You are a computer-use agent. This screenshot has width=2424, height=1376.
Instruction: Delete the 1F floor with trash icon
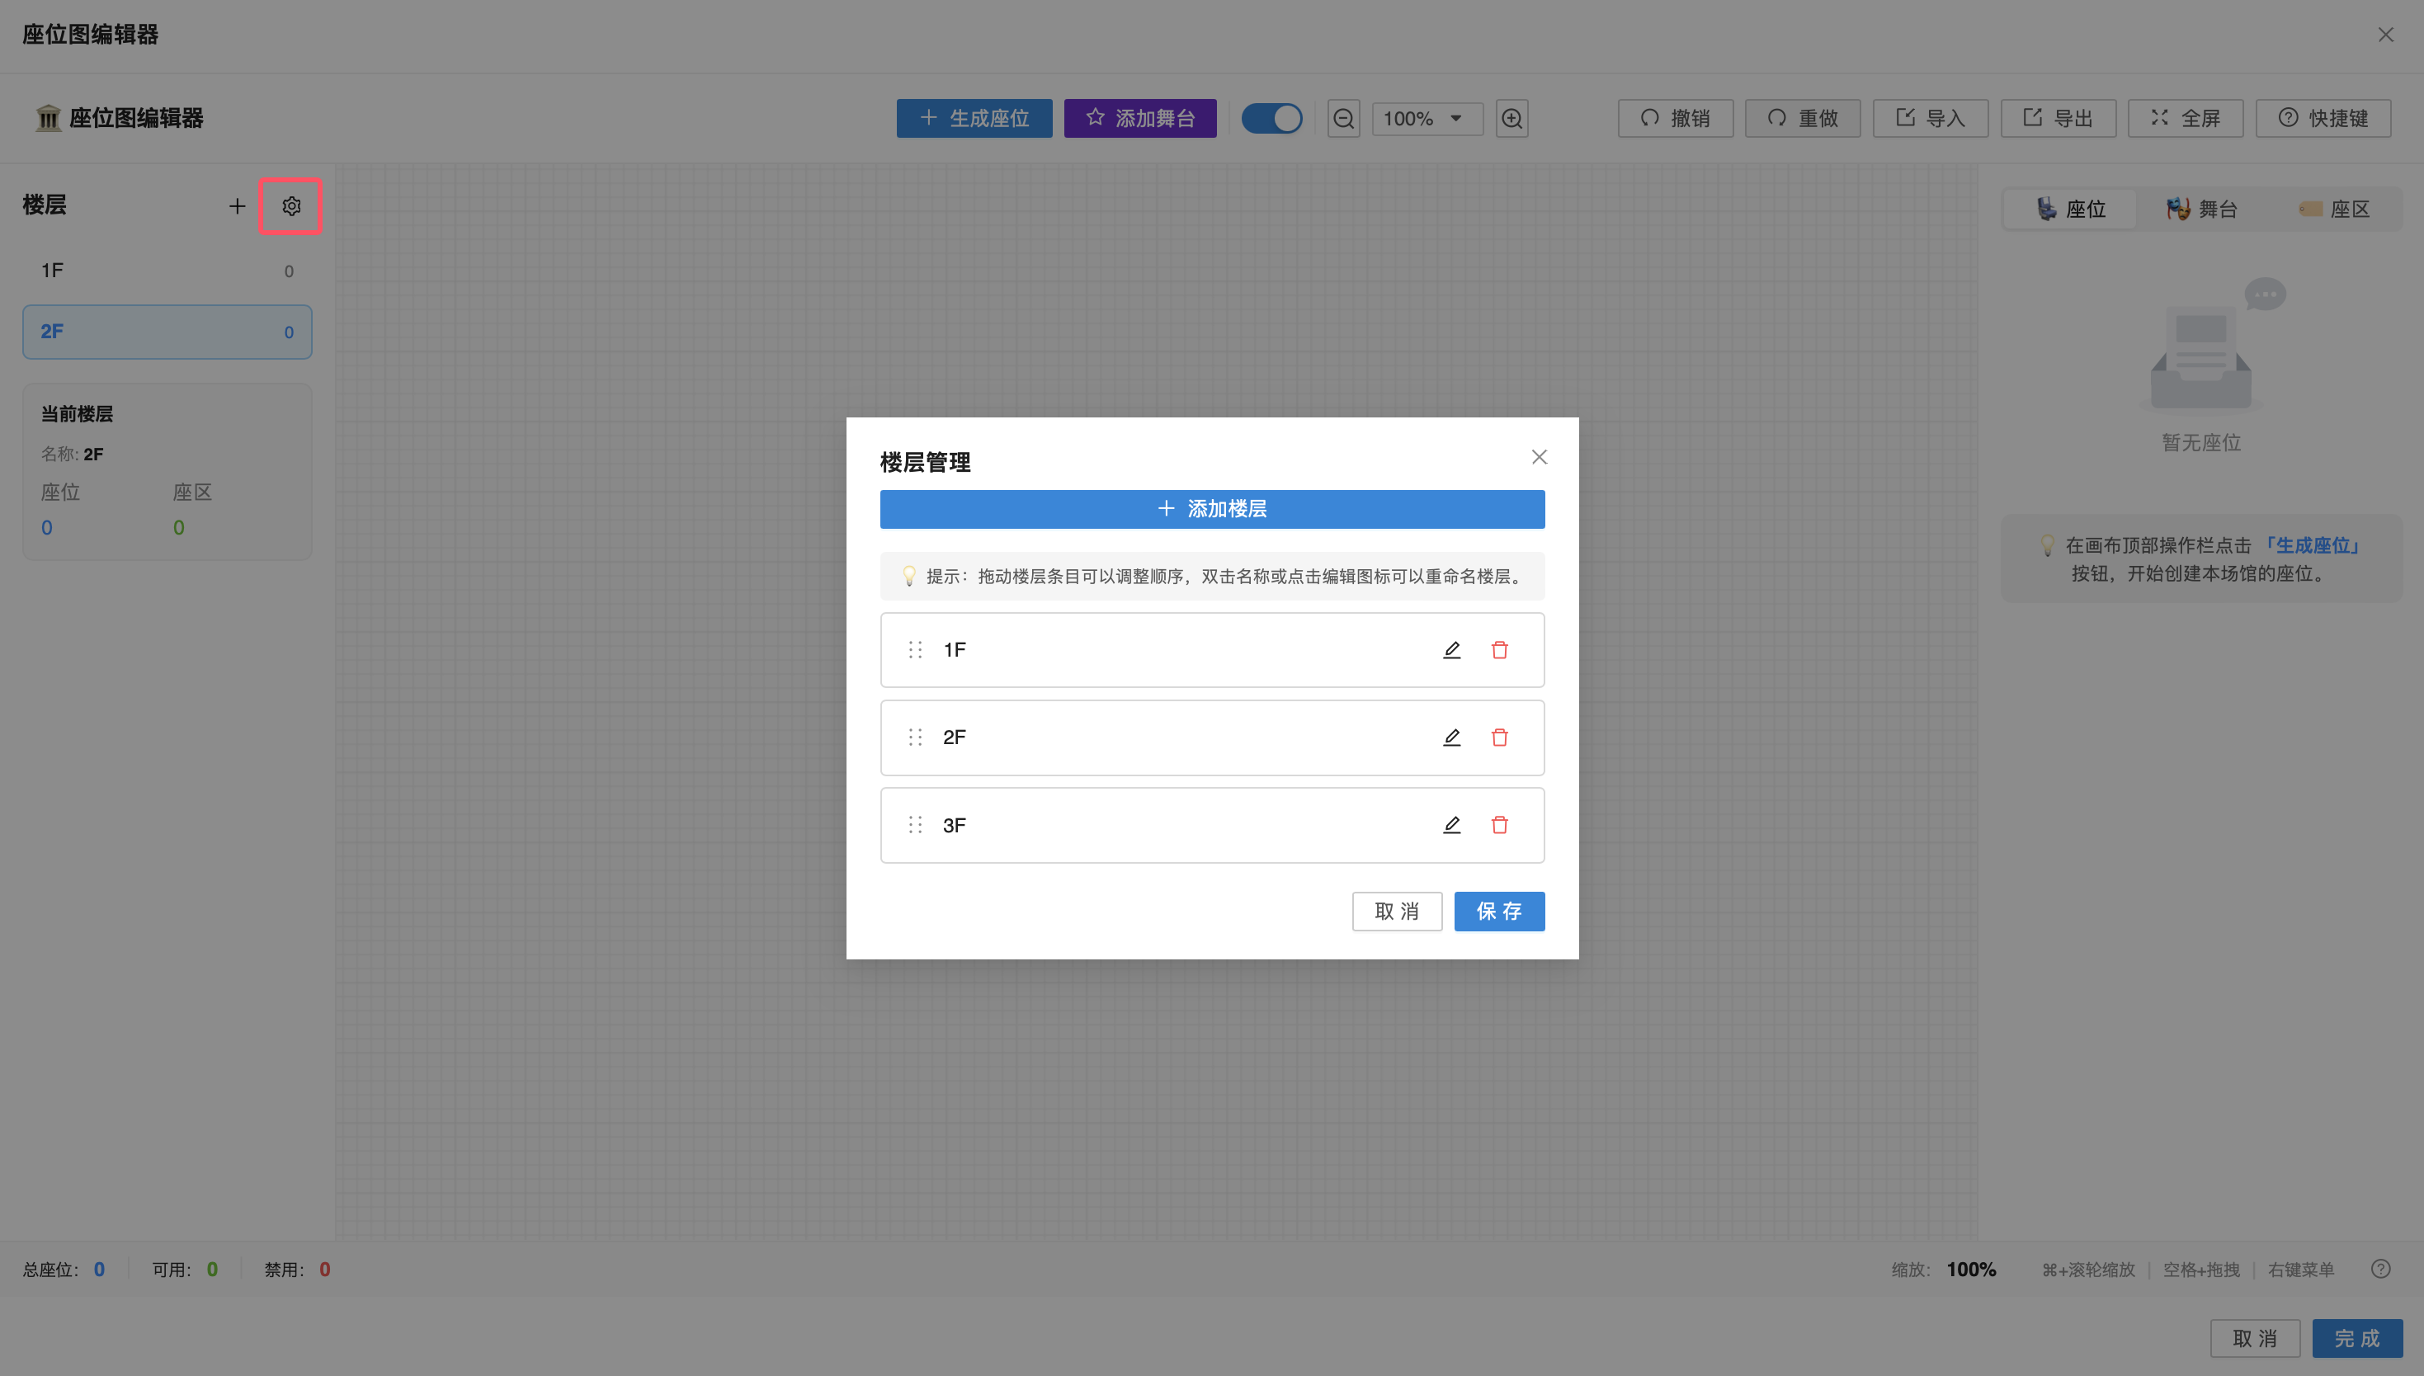pos(1499,650)
